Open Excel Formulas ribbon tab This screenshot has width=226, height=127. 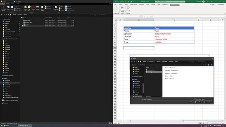click(x=142, y=5)
